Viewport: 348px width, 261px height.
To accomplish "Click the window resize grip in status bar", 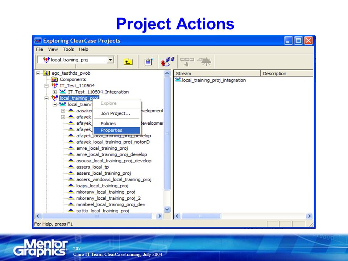I will (x=311, y=225).
